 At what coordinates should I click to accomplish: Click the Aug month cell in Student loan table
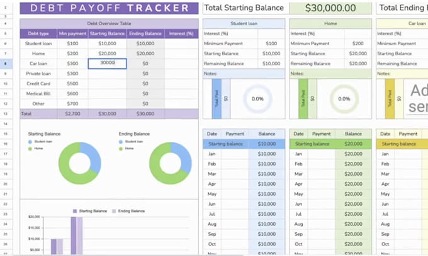[x=212, y=224]
